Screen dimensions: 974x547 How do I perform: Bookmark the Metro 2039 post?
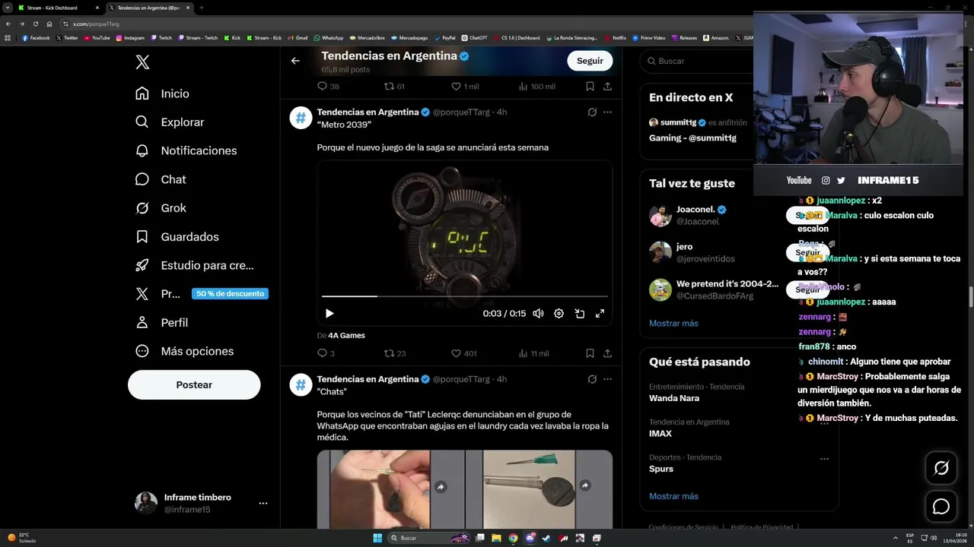[590, 353]
